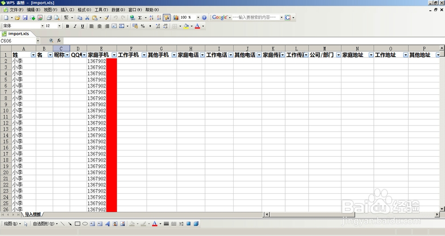Create a new workbook with the New icon

(6, 18)
